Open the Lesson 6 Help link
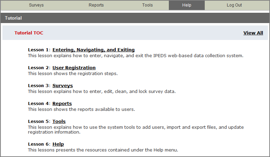The width and height of the screenshot is (270, 157). [58, 144]
